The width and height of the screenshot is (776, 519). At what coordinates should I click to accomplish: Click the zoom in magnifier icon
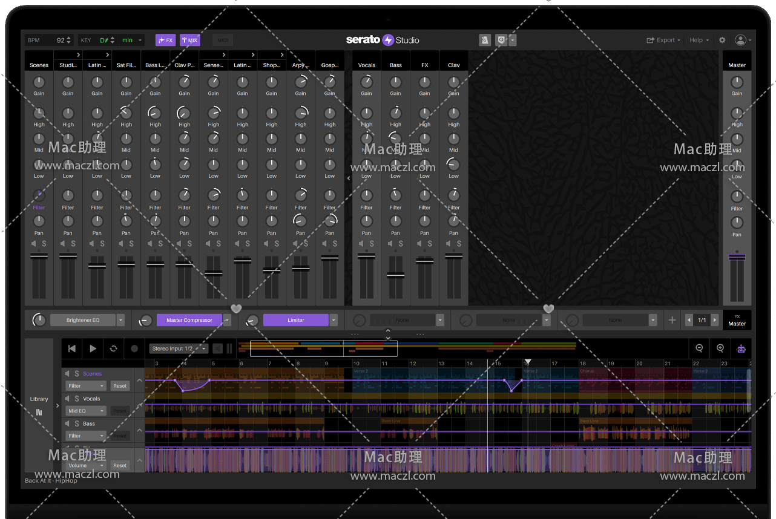pos(720,348)
